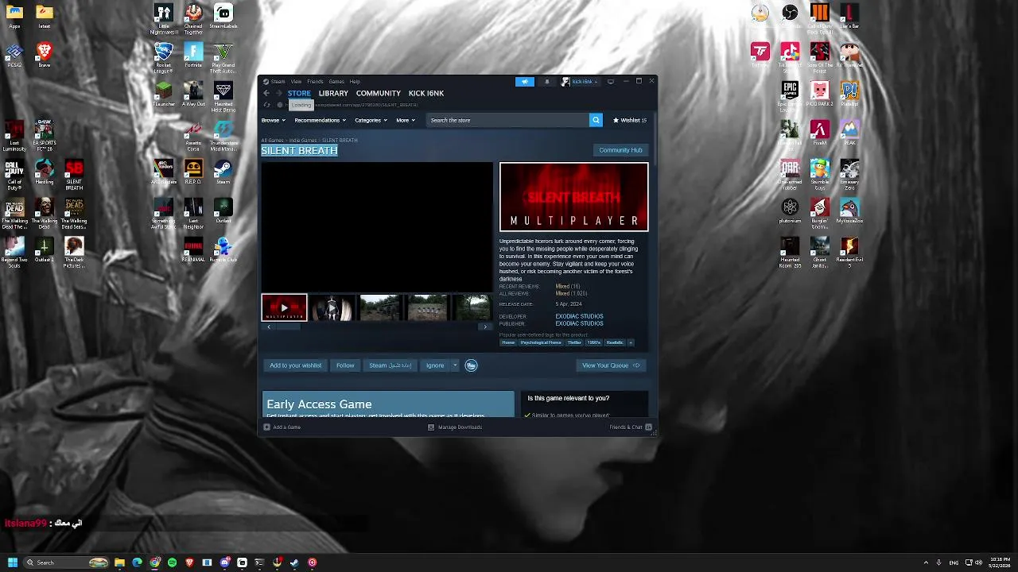This screenshot has height=572, width=1018.
Task: Select the STORE tab
Action: coord(299,93)
